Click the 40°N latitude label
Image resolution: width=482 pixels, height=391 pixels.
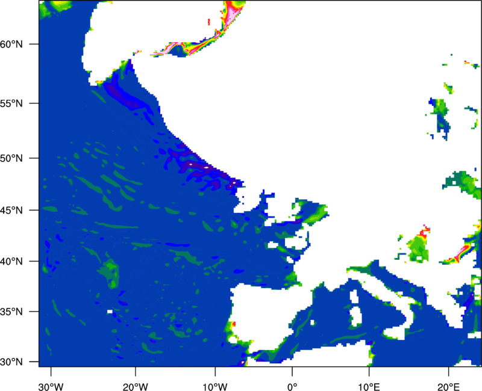(x=11, y=261)
